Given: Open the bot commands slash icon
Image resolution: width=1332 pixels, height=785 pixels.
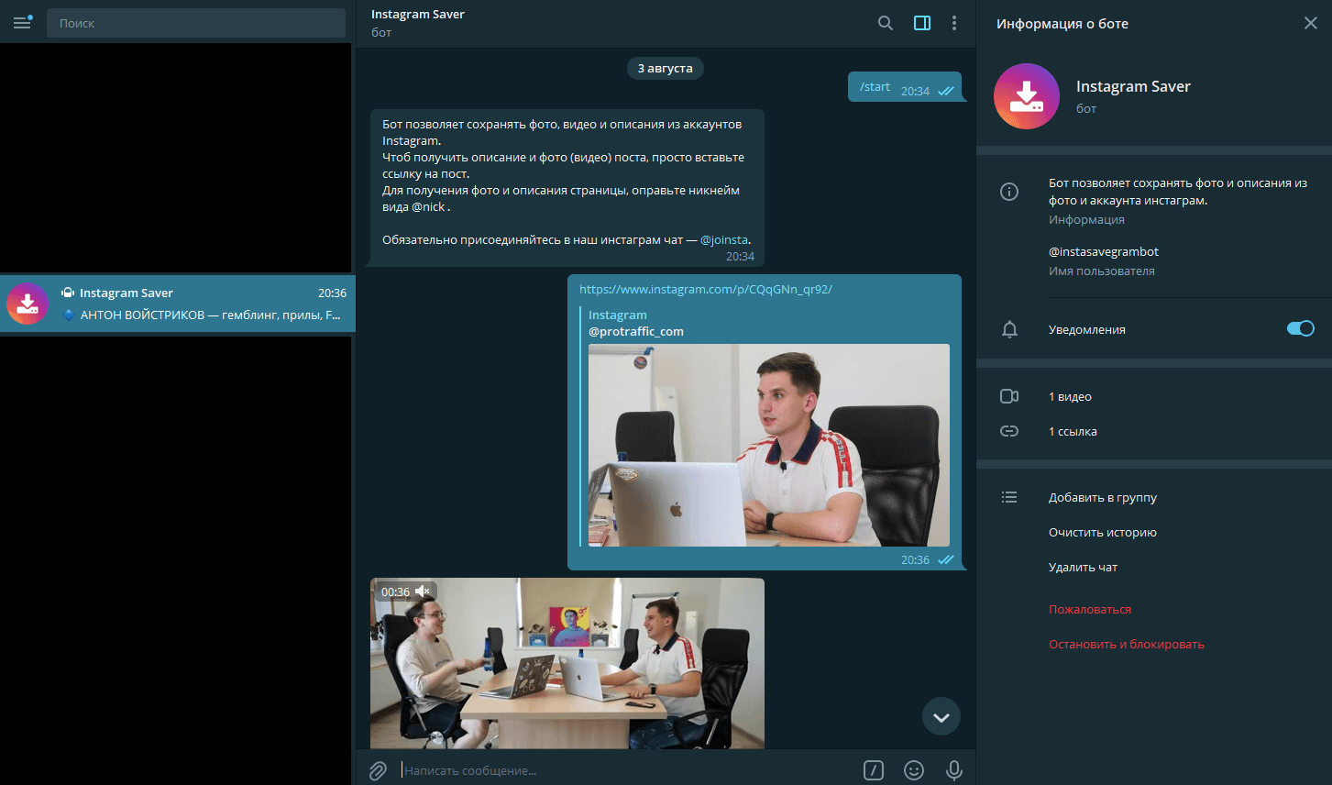Looking at the screenshot, I should point(874,771).
